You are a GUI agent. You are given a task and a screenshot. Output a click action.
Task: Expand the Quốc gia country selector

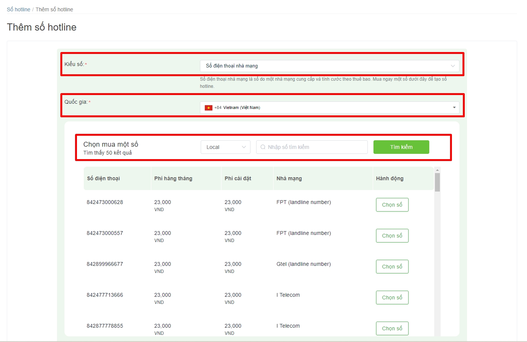pos(329,107)
